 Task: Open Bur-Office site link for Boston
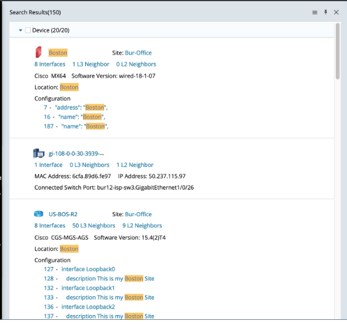click(139, 53)
